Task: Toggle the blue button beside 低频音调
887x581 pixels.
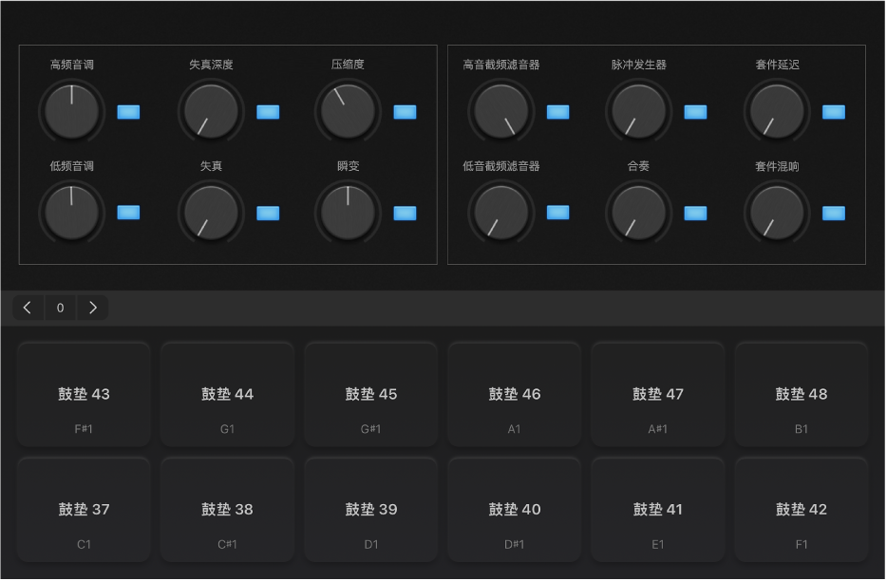Action: pos(128,213)
